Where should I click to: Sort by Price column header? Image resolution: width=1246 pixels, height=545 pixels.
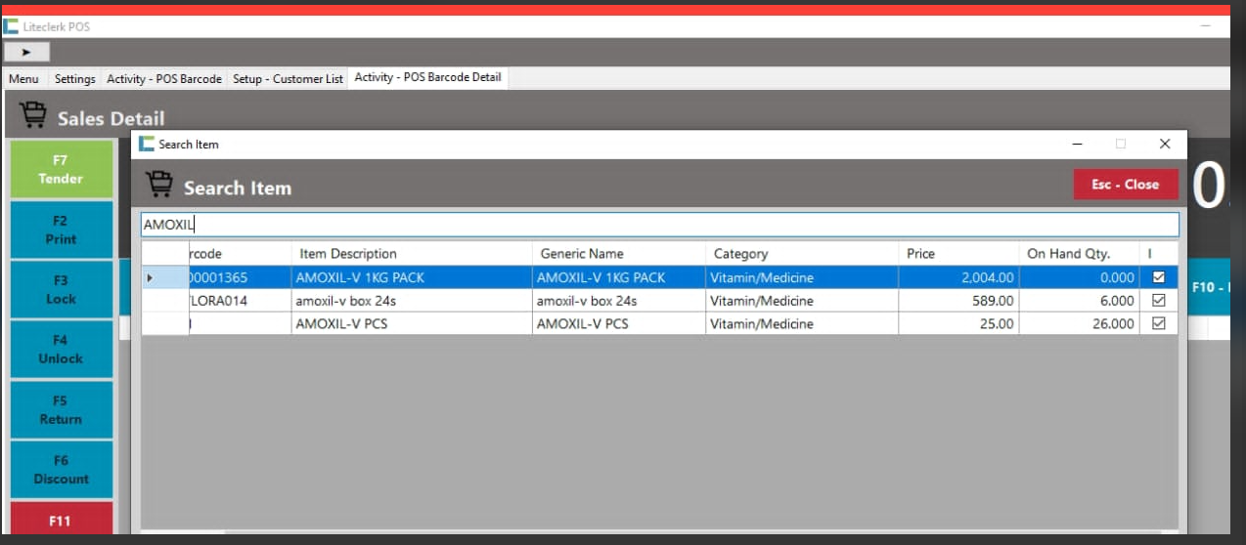click(958, 254)
